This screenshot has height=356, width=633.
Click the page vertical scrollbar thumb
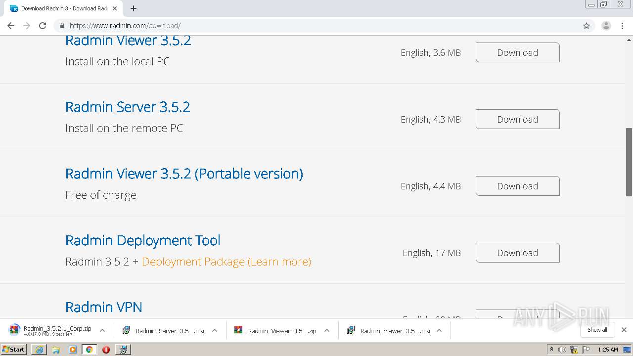click(629, 162)
